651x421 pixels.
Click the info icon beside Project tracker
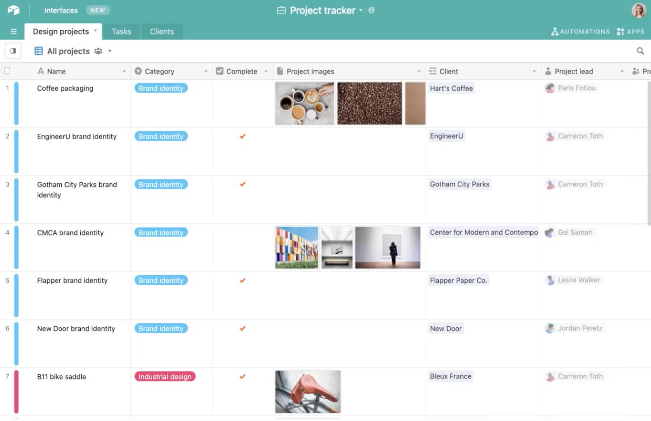371,10
